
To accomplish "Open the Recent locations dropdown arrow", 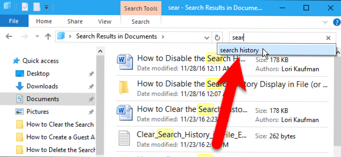I will [37, 37].
